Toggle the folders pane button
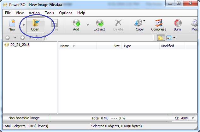This screenshot has height=132, width=200. point(161,38)
